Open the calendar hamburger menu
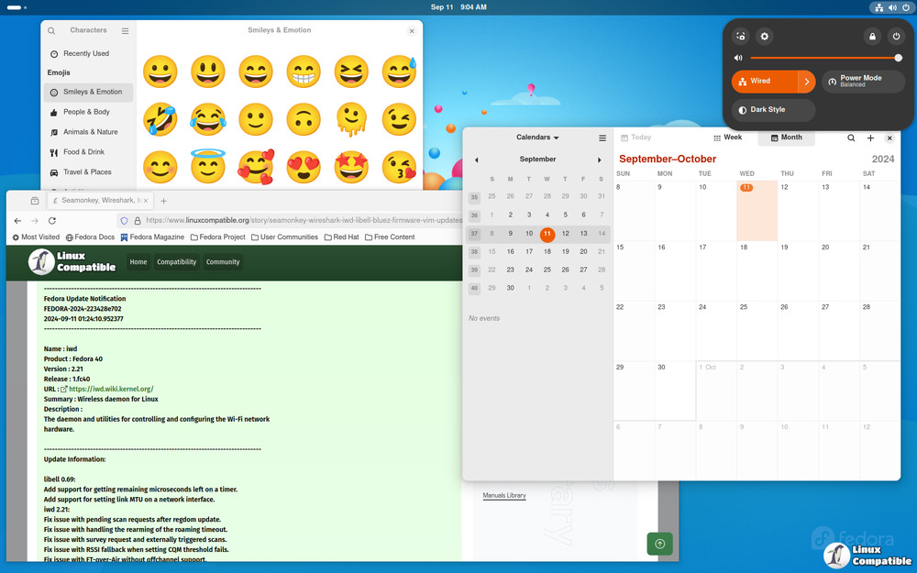Image resolution: width=917 pixels, height=573 pixels. 602,138
